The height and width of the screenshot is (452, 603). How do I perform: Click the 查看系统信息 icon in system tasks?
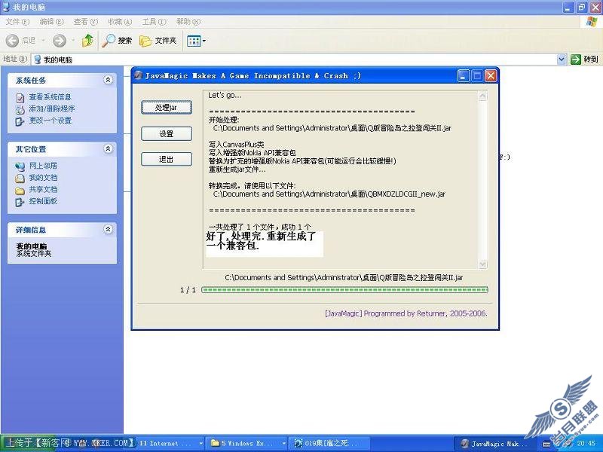coord(20,98)
